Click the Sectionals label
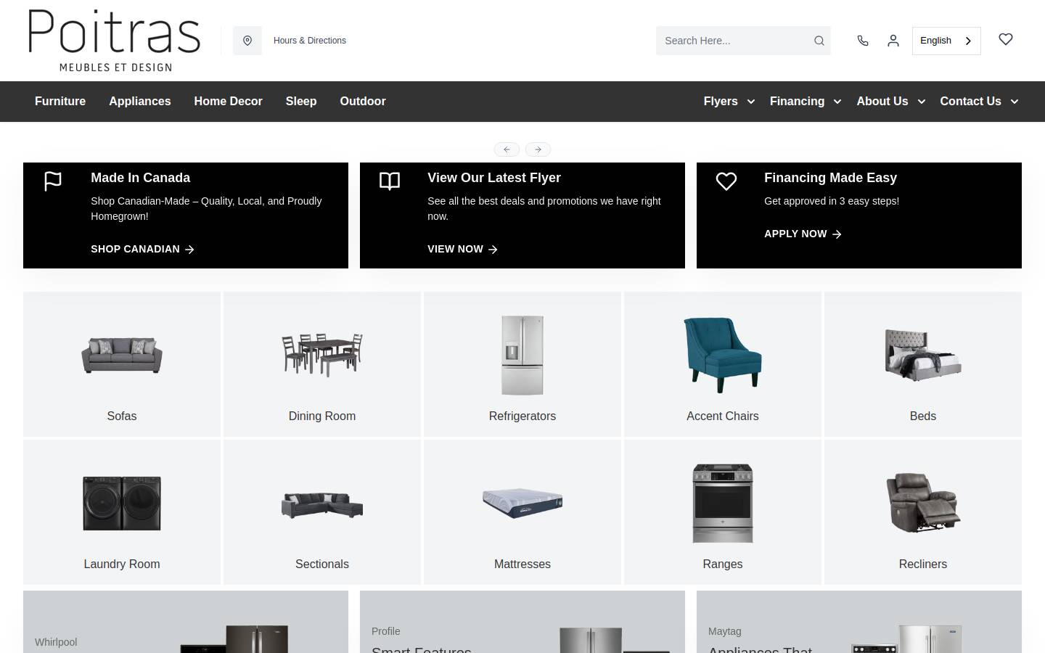The width and height of the screenshot is (1045, 653). point(322,564)
